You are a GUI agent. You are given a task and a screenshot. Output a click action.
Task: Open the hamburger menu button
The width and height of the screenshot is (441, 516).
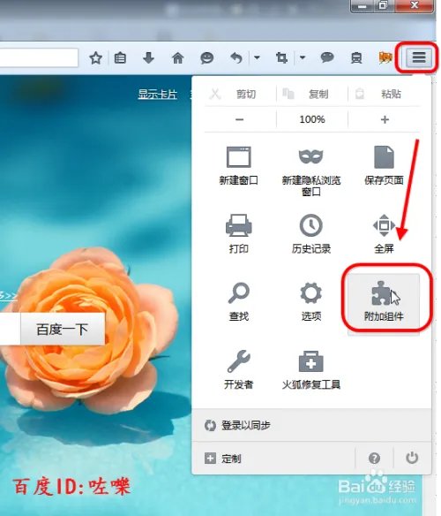pos(419,57)
